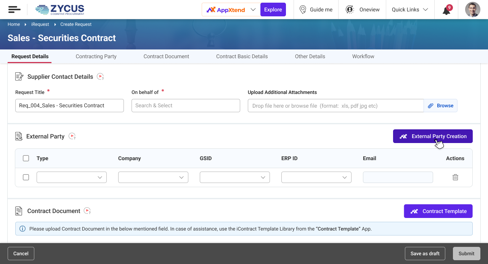Open the ERP ID dropdown
Viewport: 488px width, 264px height.
pyautogui.click(x=316, y=177)
